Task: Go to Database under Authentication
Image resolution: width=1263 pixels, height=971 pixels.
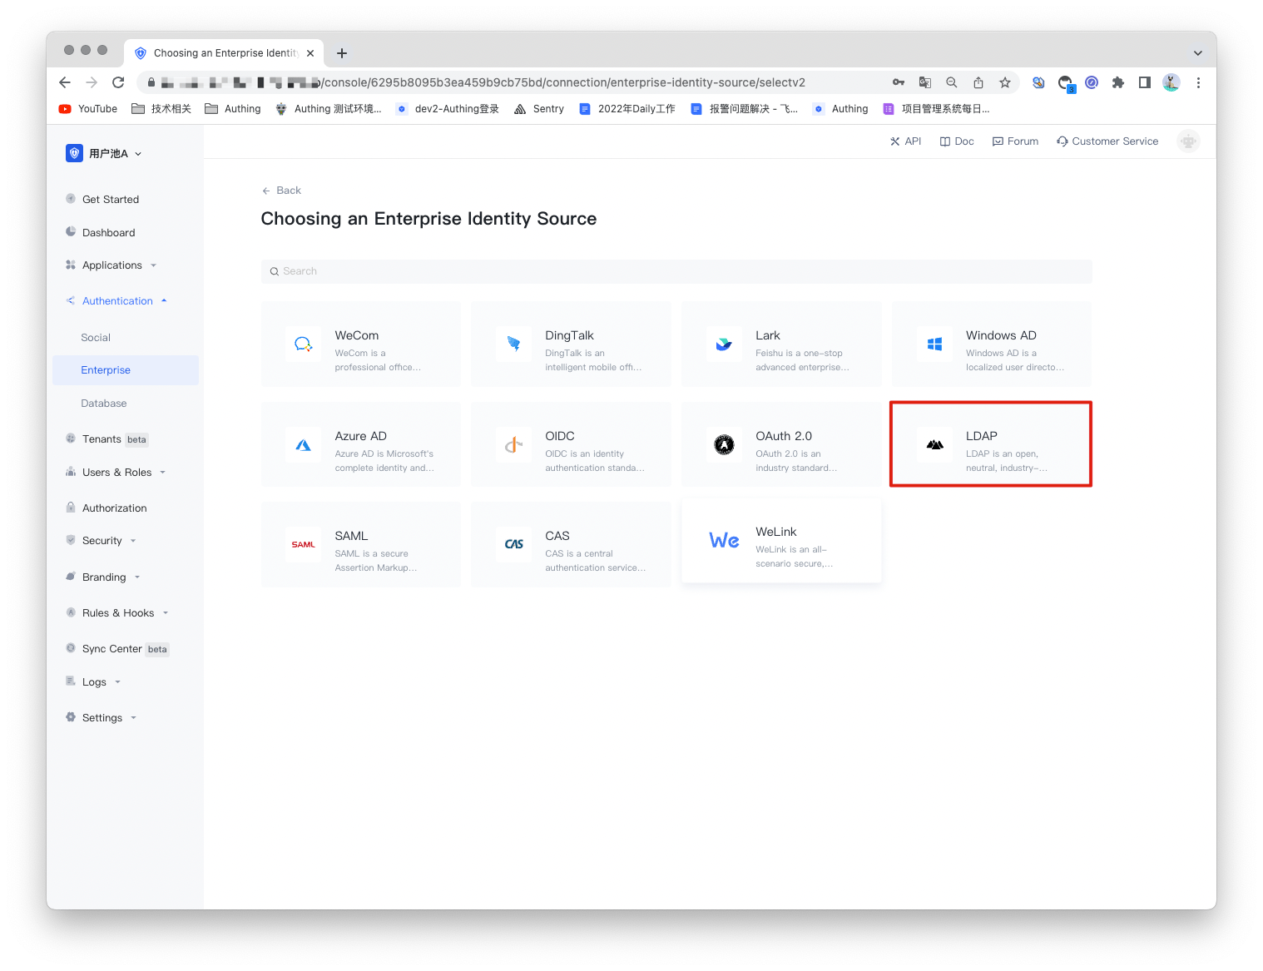Action: [x=104, y=404]
